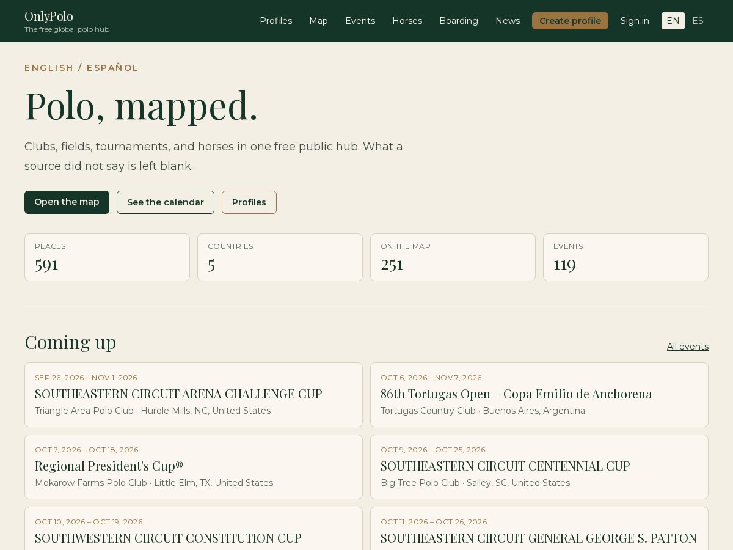Click the Open the map button
This screenshot has height=550, width=733.
(67, 202)
